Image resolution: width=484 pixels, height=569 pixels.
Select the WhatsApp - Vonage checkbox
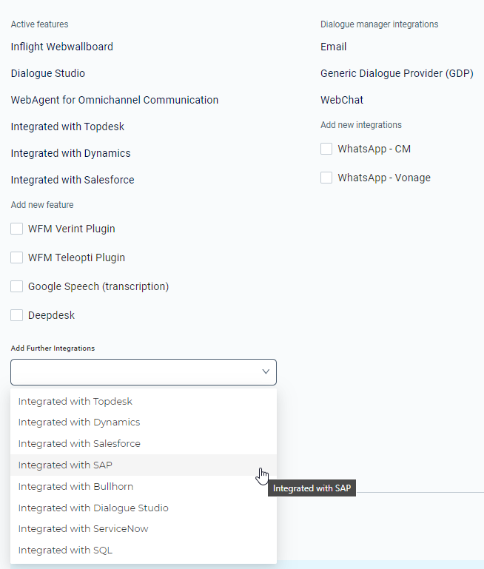tap(326, 178)
